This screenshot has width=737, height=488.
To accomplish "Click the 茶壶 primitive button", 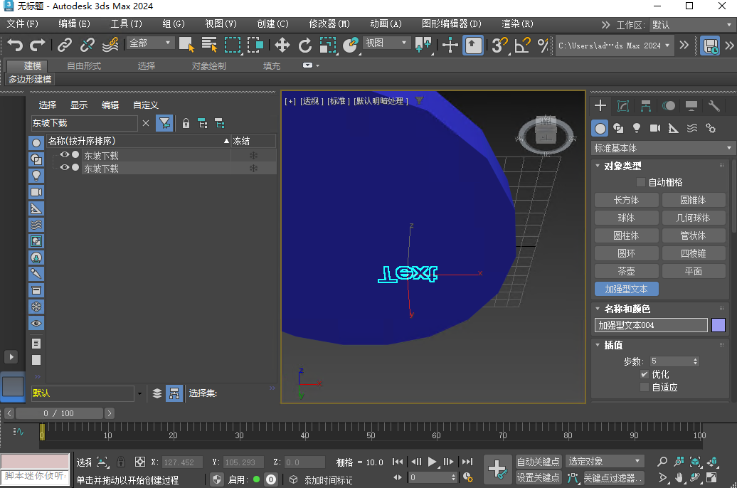I will pyautogui.click(x=626, y=271).
